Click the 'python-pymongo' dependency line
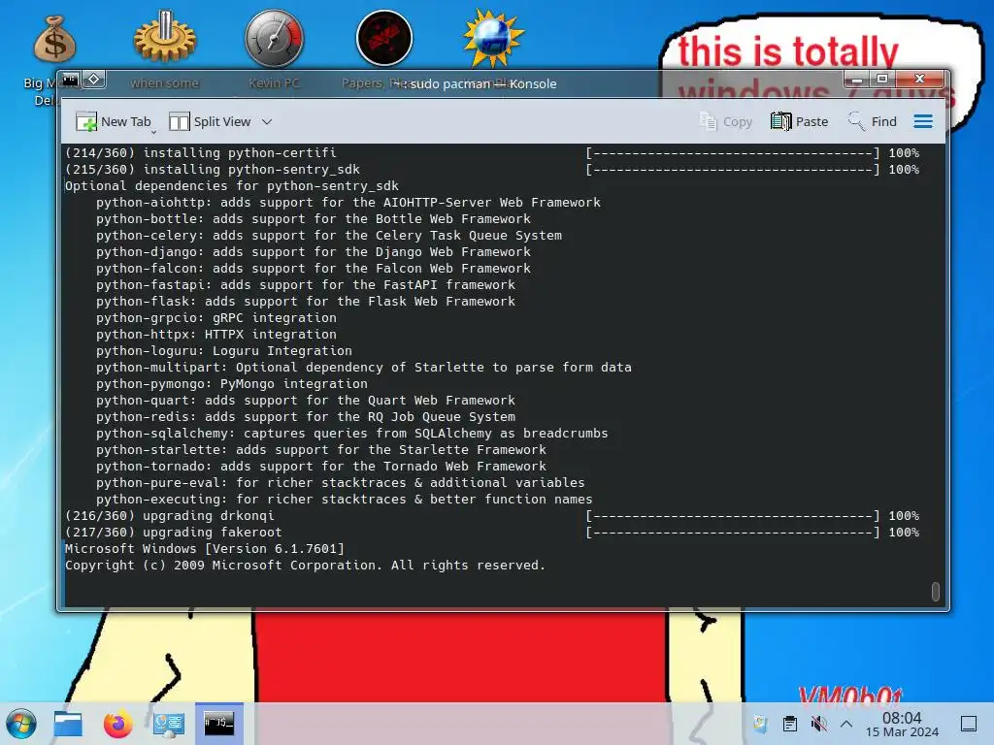This screenshot has width=994, height=745. (231, 384)
